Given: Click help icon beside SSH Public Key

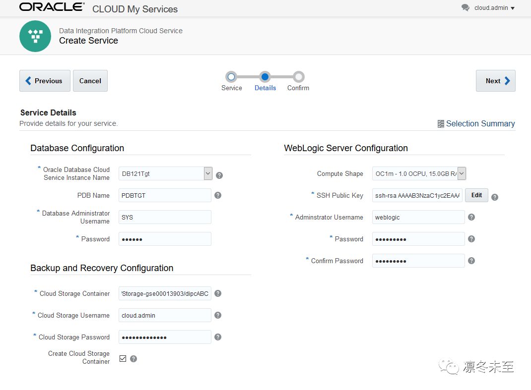Looking at the screenshot, I should pyautogui.click(x=494, y=197).
